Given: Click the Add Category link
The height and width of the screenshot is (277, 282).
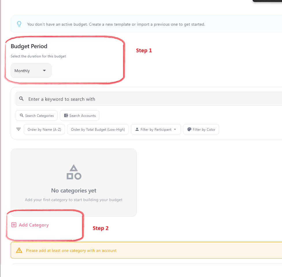Looking at the screenshot, I should [34, 225].
